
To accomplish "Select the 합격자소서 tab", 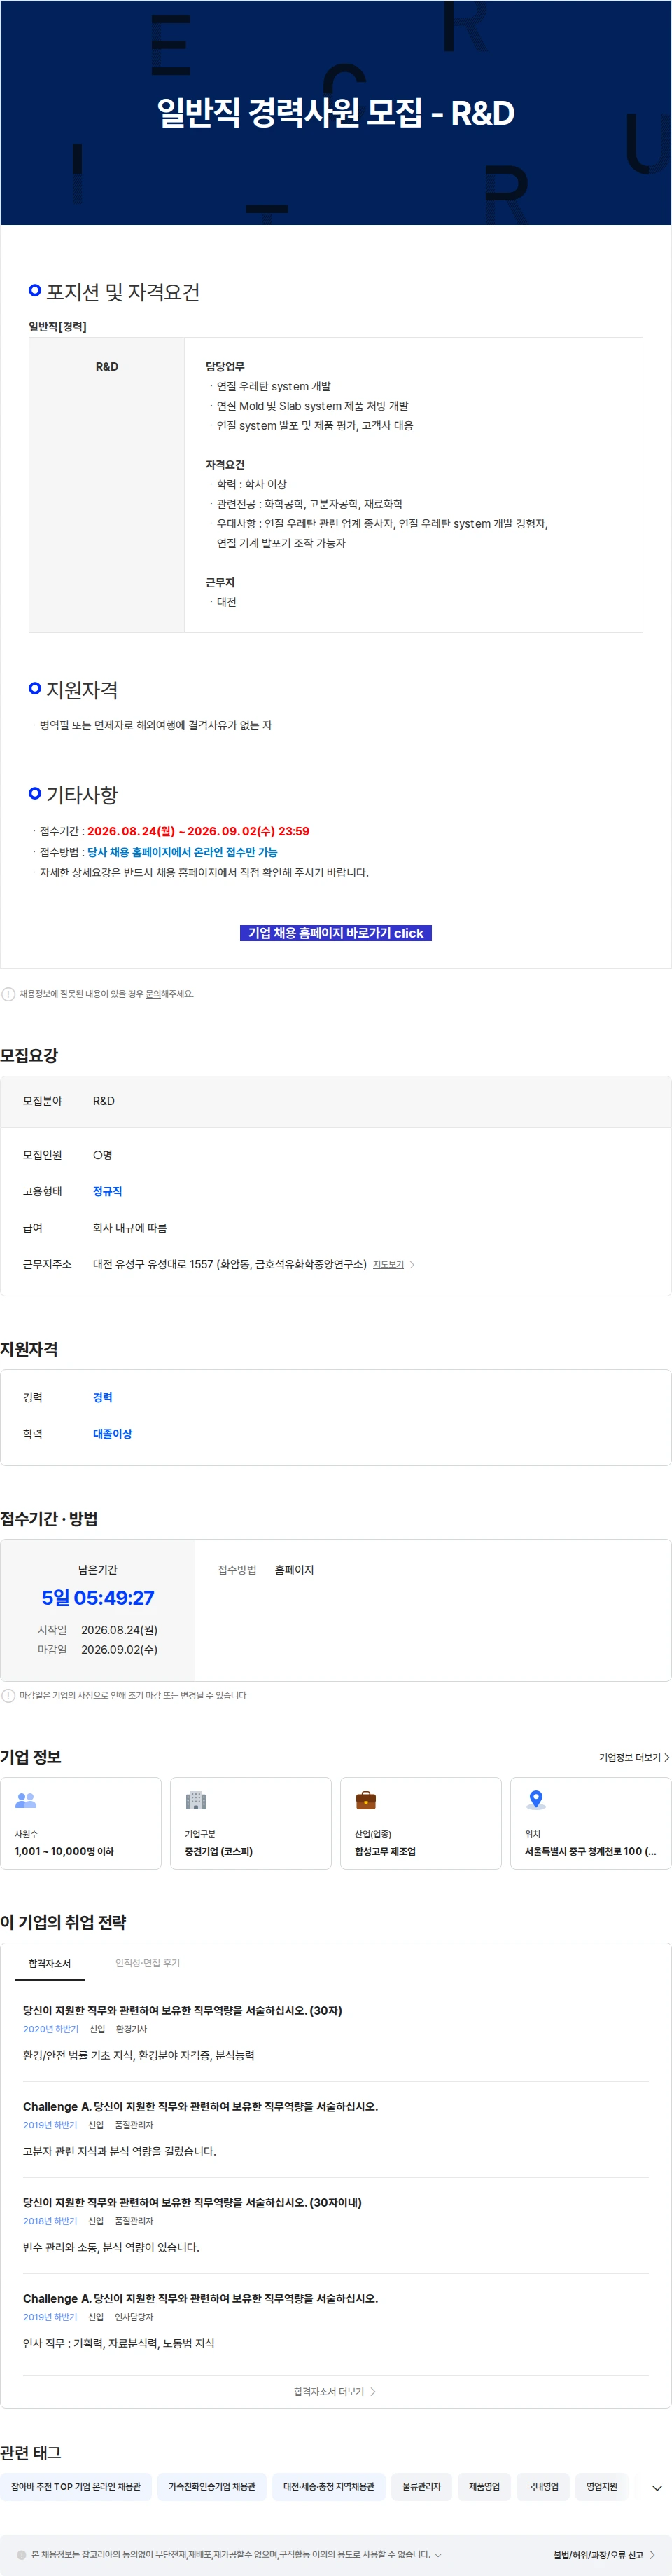I will pyautogui.click(x=50, y=1963).
